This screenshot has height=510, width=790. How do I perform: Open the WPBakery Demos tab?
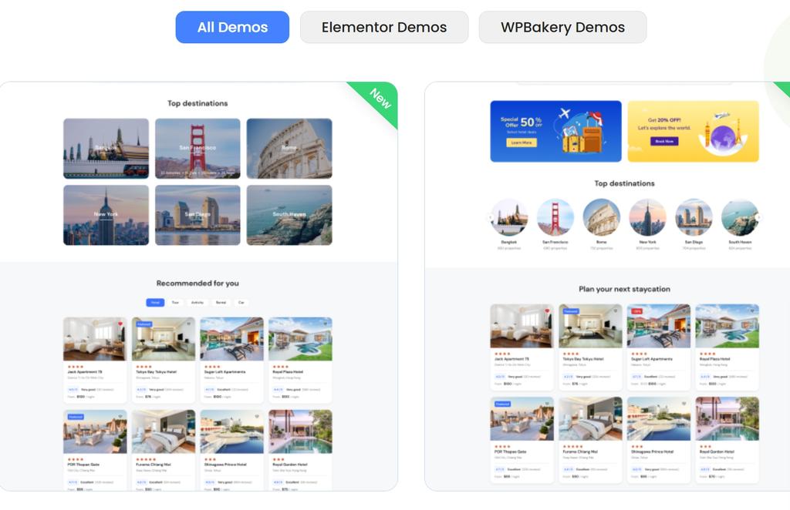point(562,27)
